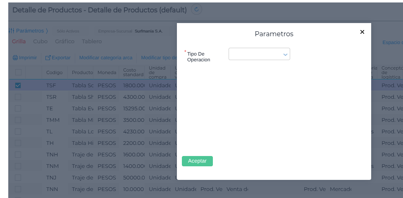
Task: Open the Gráfico tab
Action: click(64, 42)
